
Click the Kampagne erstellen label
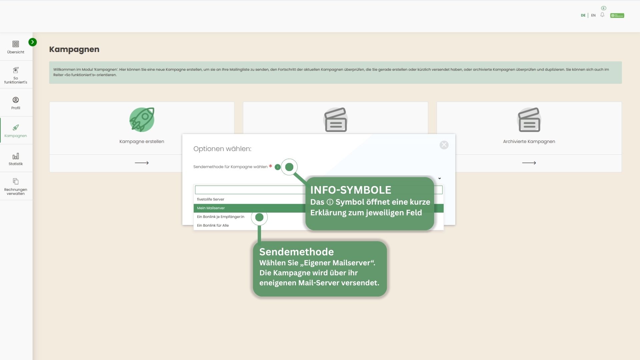pos(142,142)
